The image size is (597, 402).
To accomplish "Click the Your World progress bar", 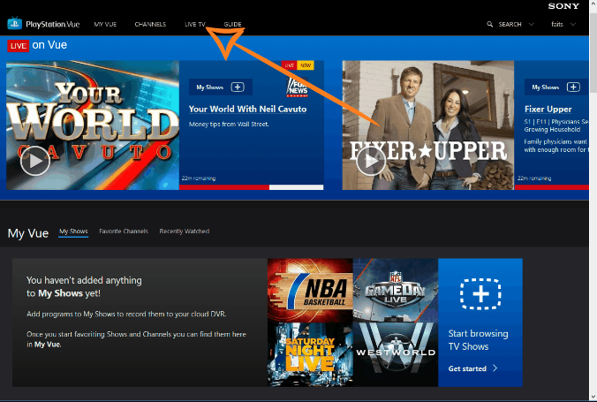I will tap(252, 187).
